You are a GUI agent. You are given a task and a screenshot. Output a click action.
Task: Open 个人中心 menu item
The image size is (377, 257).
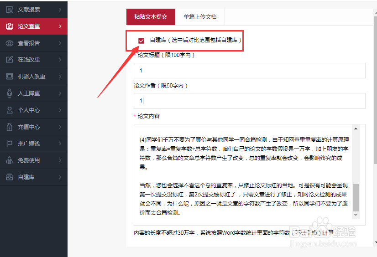point(34,110)
